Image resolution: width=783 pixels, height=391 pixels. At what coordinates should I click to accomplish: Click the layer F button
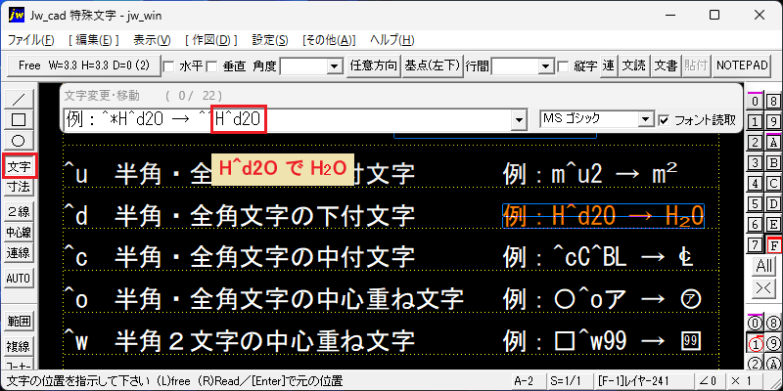774,245
